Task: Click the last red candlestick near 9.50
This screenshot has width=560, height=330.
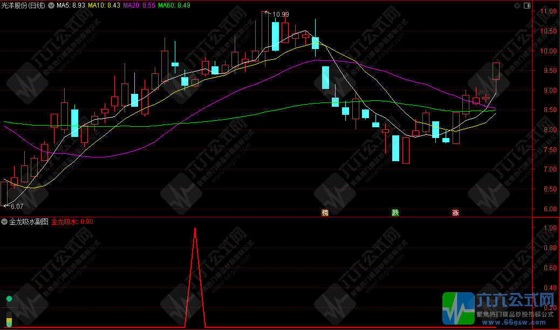Action: [496, 71]
